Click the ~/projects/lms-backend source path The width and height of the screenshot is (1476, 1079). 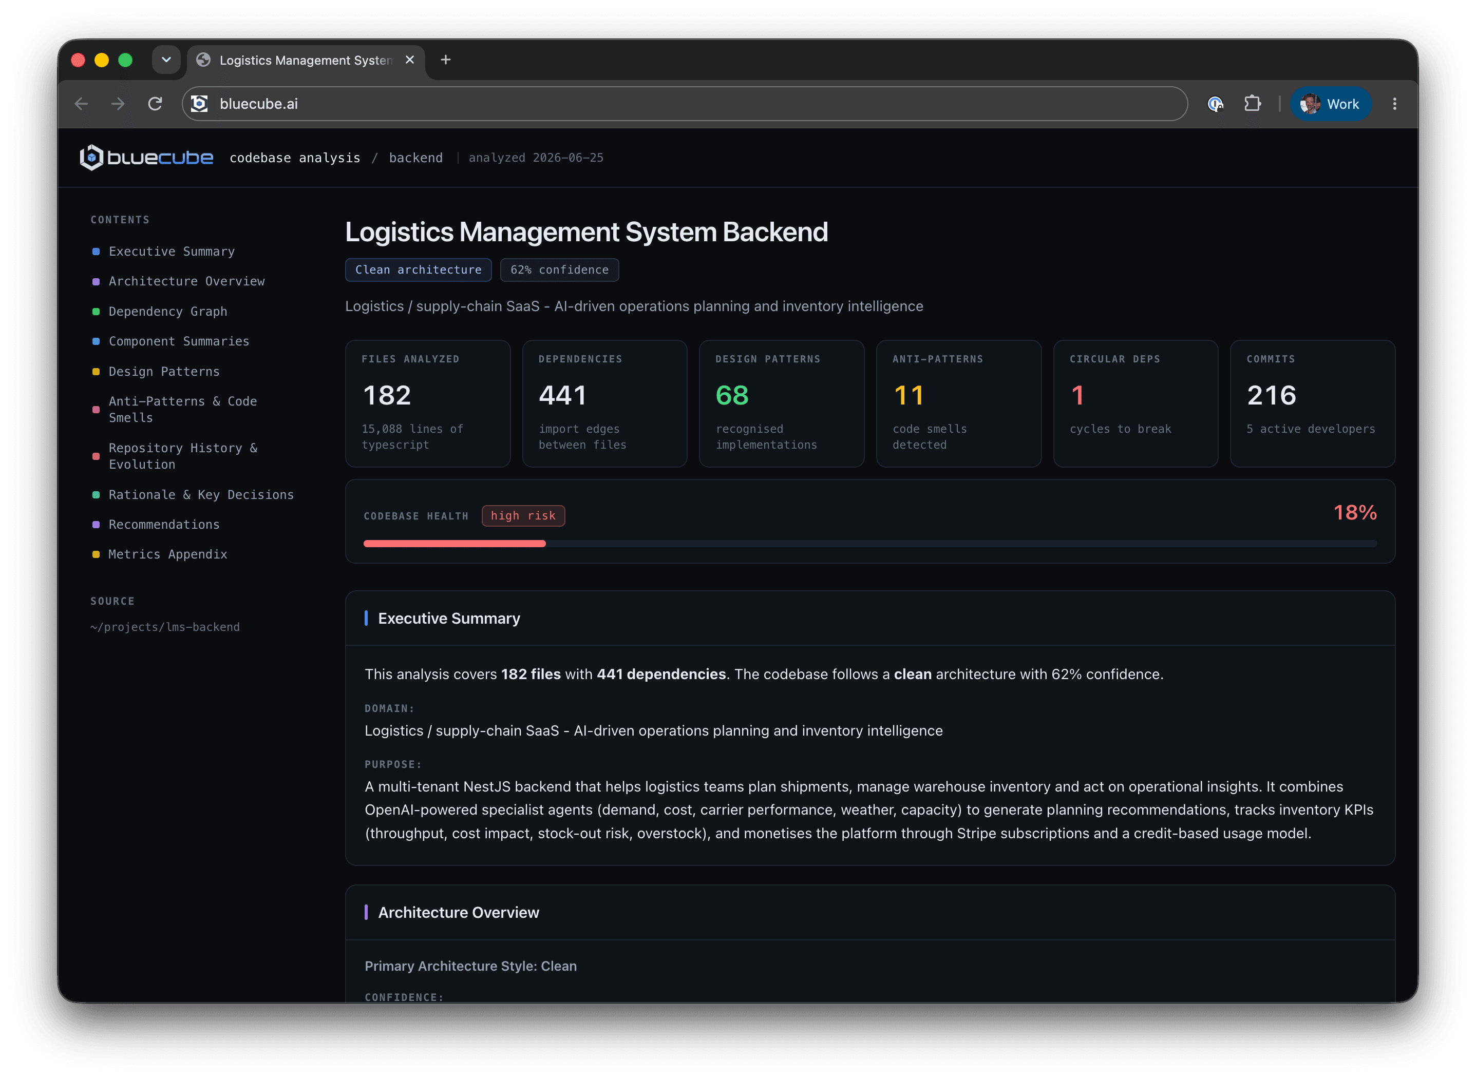click(x=165, y=628)
